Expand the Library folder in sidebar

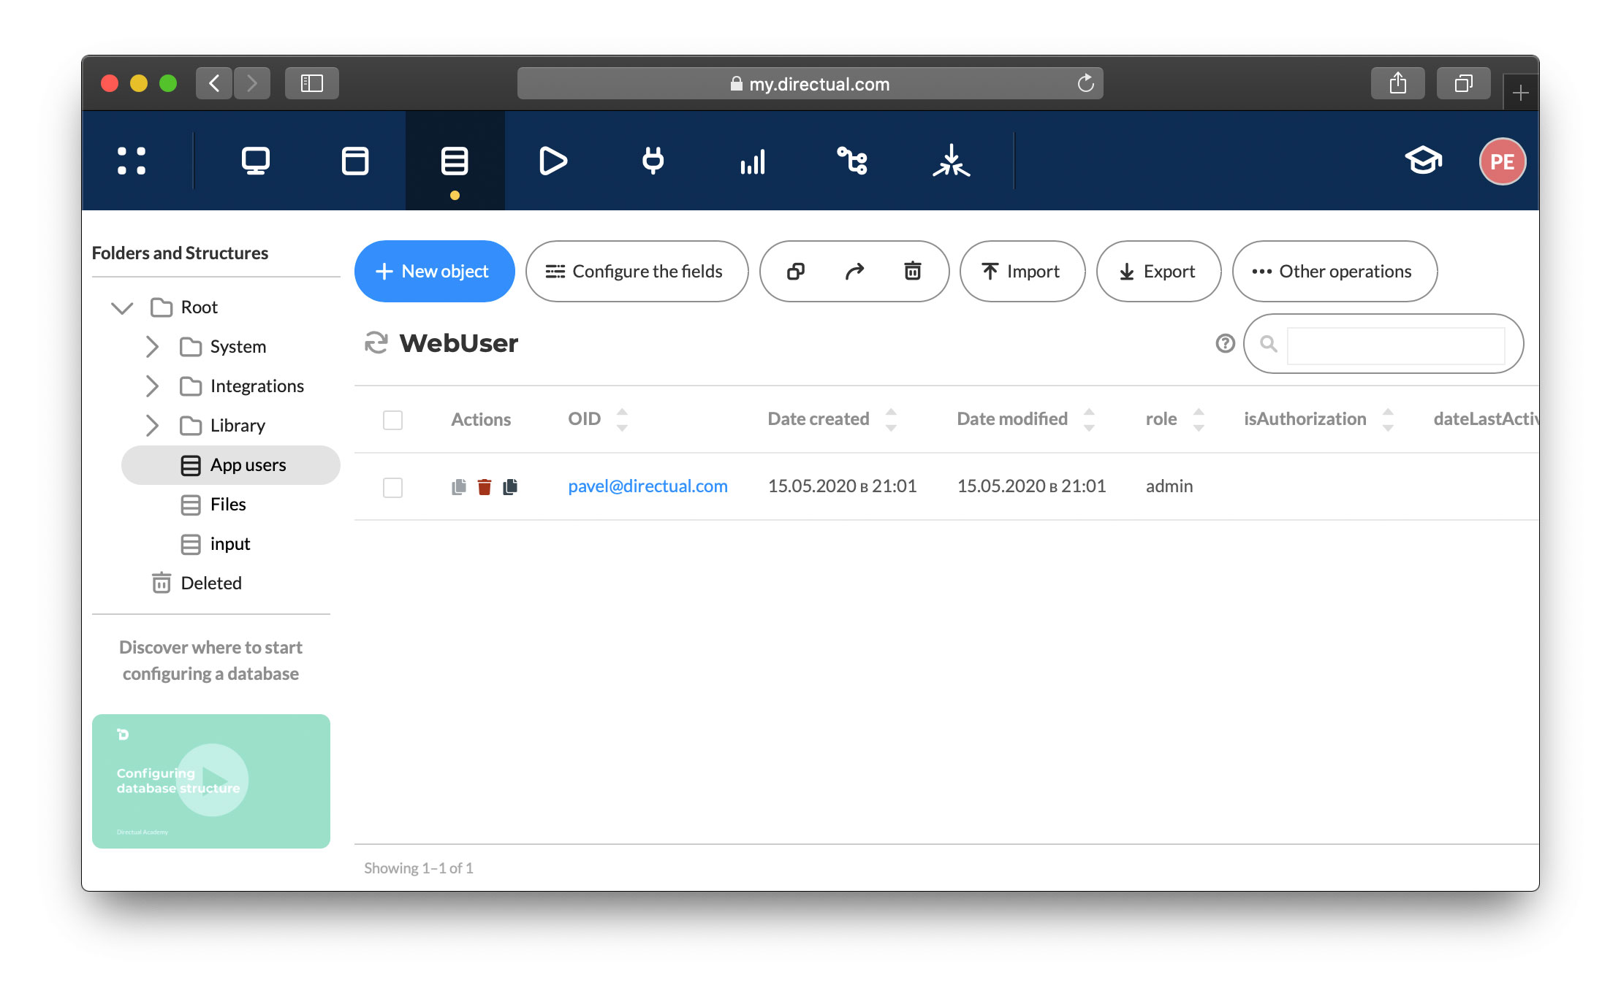click(x=151, y=425)
